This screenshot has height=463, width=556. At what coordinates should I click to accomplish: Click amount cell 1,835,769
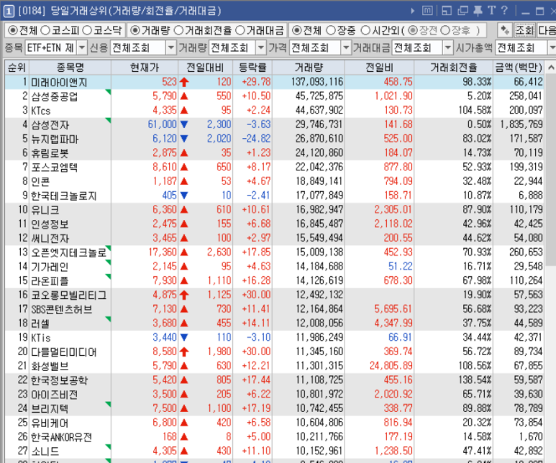(521, 124)
